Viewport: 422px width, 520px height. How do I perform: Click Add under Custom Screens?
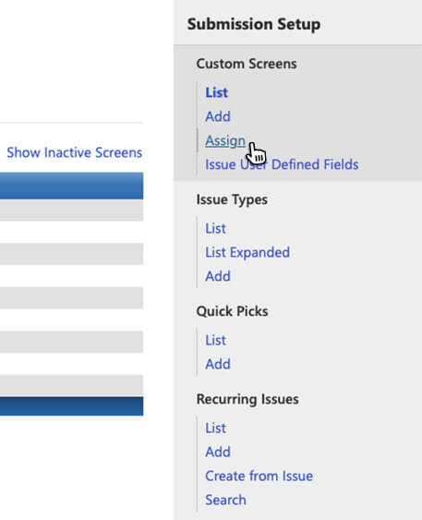218,116
